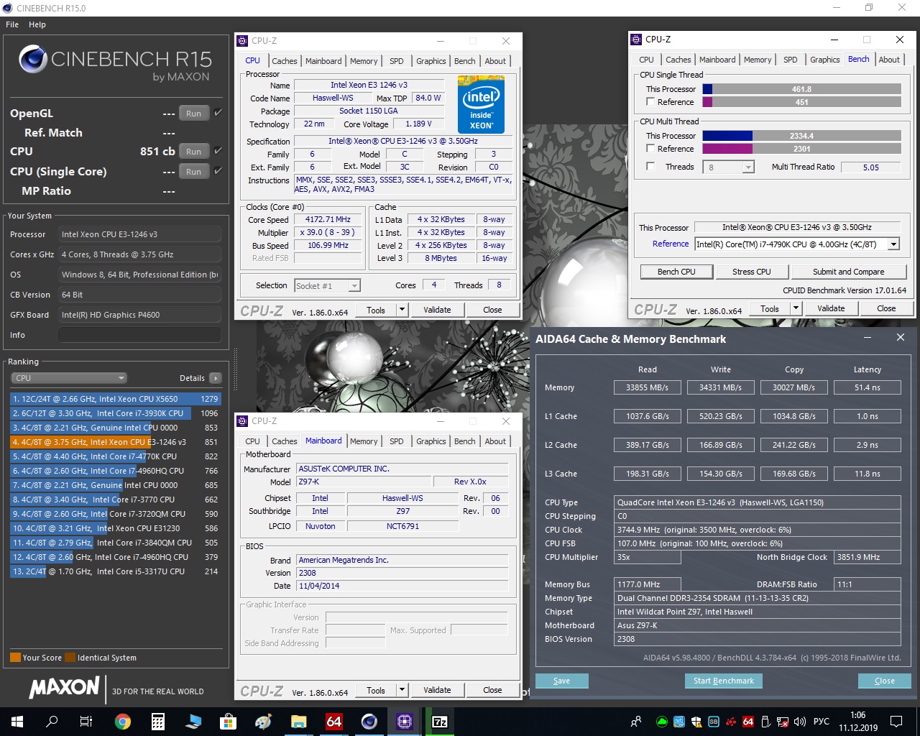Click the Cinebench R15 sphere logo
Image resolution: width=920 pixels, height=736 pixels.
pyautogui.click(x=33, y=59)
